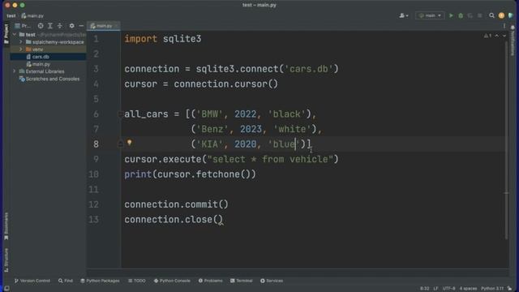
Task: Collapse all in Project panel toolbar
Action: pyautogui.click(x=59, y=25)
